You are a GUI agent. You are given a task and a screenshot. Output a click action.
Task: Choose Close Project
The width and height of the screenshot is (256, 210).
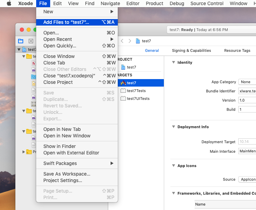click(77, 82)
